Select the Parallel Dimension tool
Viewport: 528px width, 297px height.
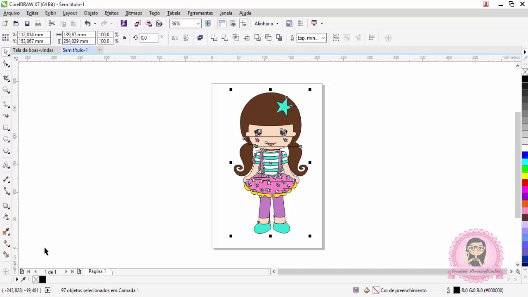6,179
